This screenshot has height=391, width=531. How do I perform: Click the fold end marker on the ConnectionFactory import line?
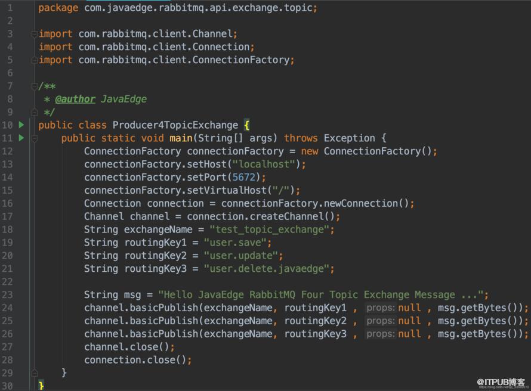(34, 60)
